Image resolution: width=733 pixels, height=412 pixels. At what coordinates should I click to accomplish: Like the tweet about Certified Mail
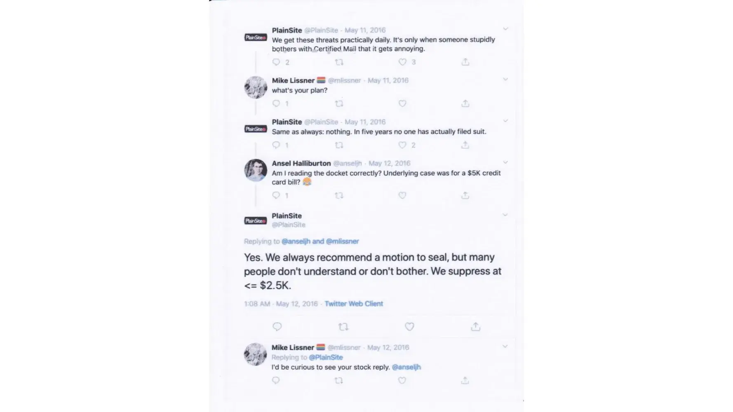coord(402,62)
